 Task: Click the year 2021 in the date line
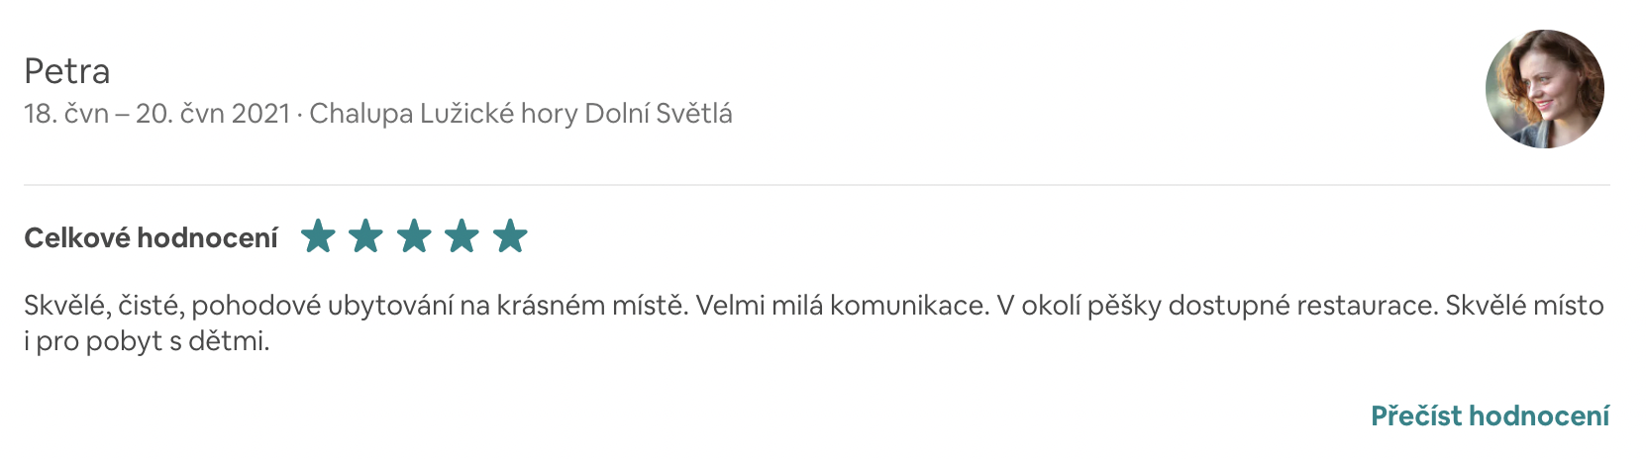pyautogui.click(x=260, y=114)
